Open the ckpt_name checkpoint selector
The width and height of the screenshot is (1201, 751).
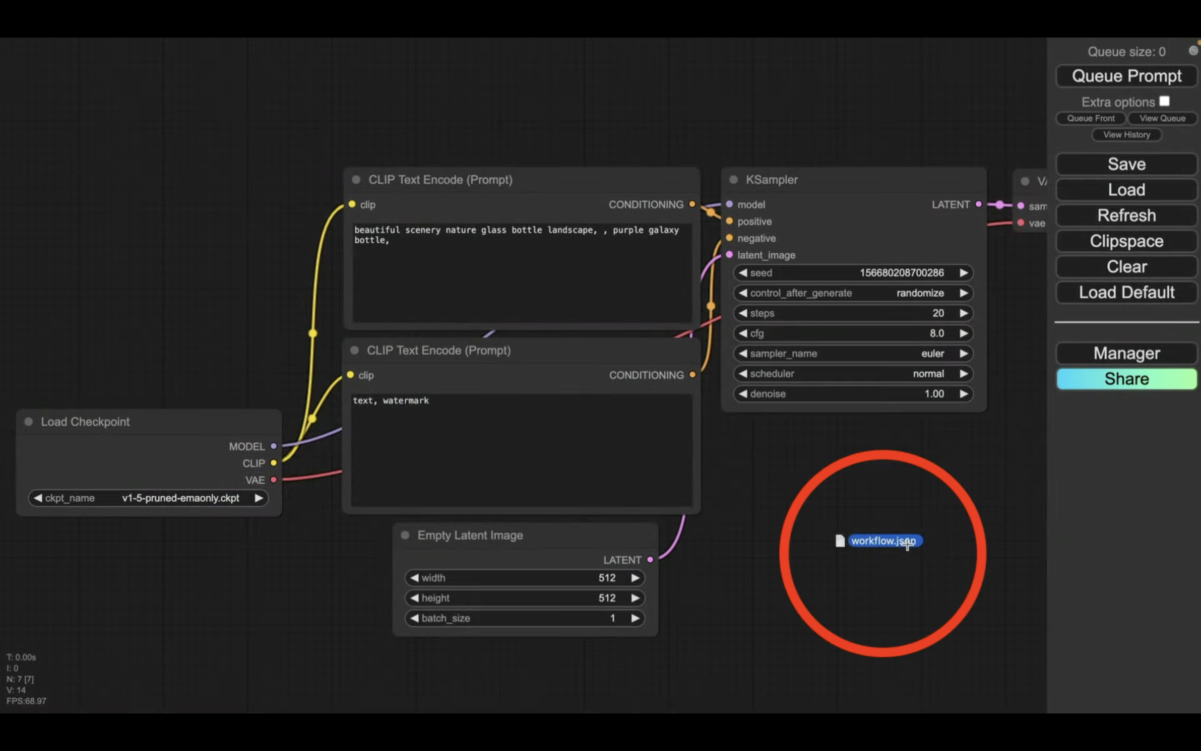tap(148, 498)
